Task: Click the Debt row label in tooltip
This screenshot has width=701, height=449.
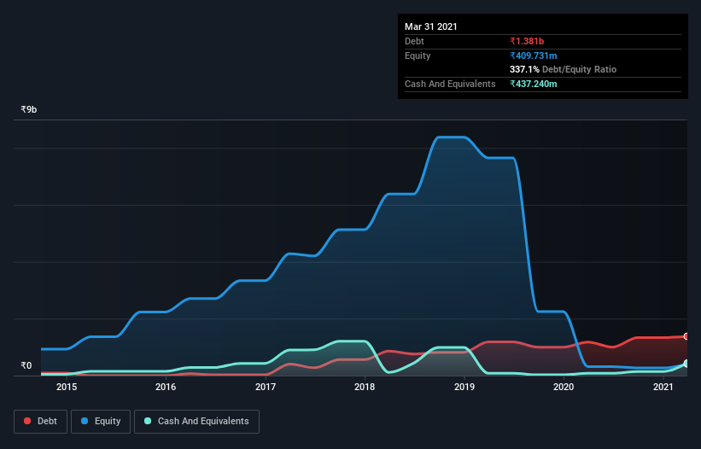Action: 414,41
